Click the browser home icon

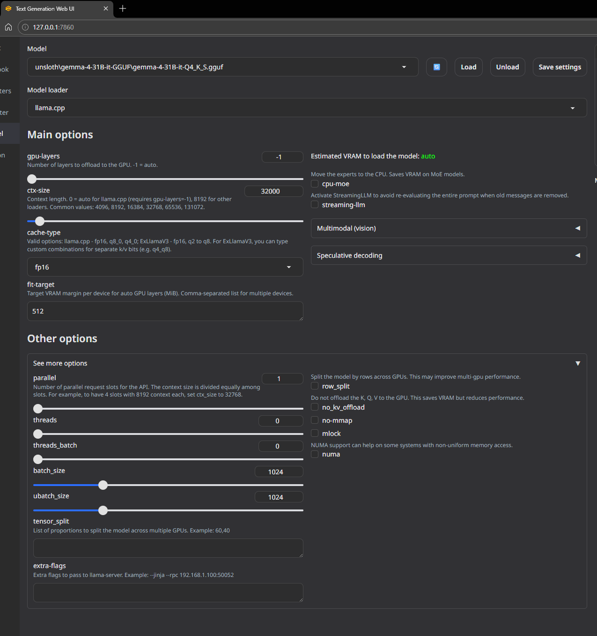coord(8,27)
